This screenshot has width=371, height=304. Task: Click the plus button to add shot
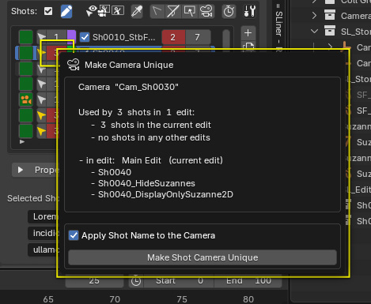tap(248, 33)
